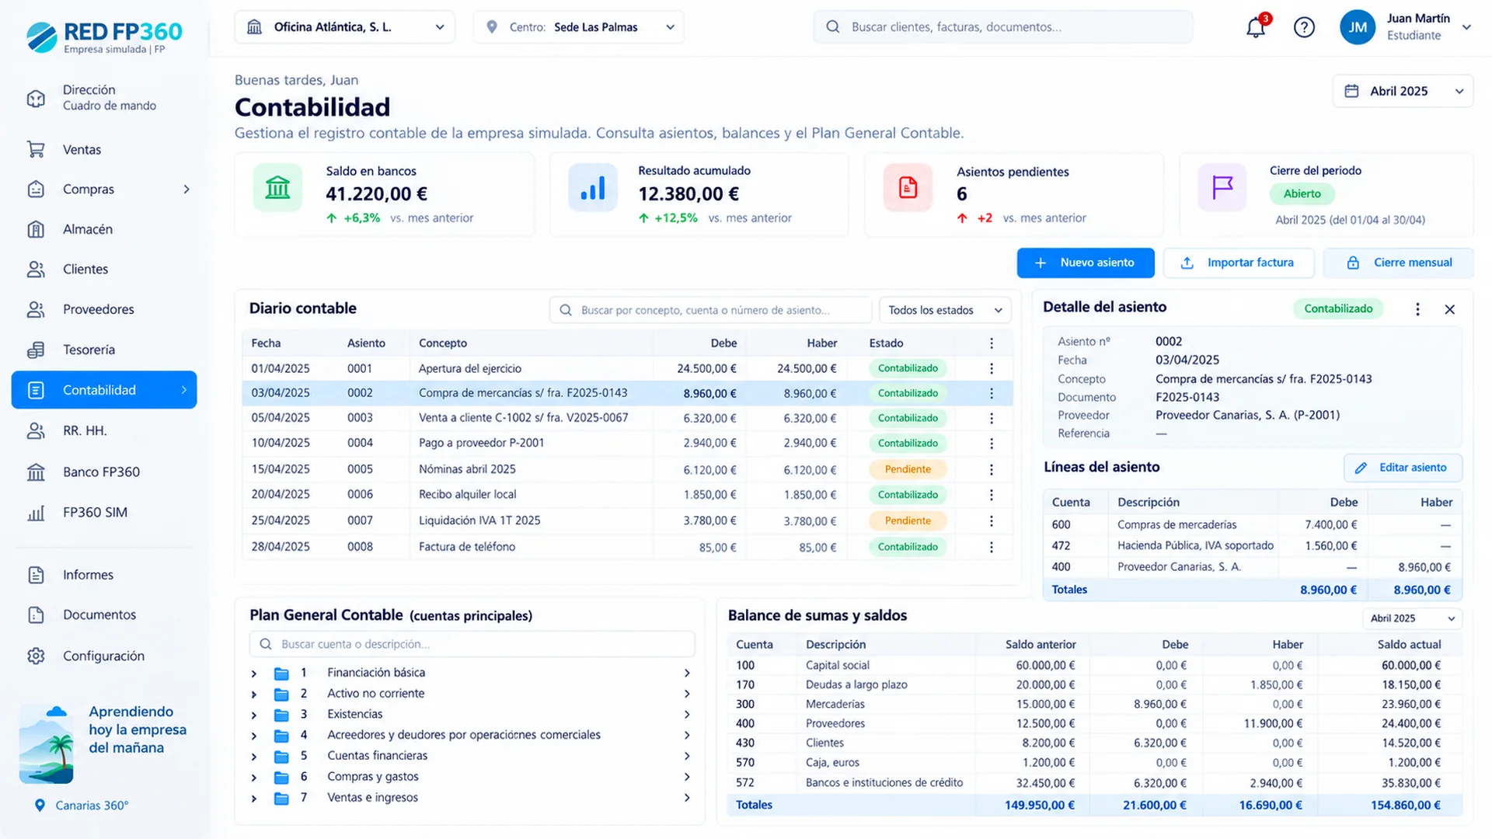Go to Ventas in the sidebar
Screen dimensions: 1492x839
(104, 149)
